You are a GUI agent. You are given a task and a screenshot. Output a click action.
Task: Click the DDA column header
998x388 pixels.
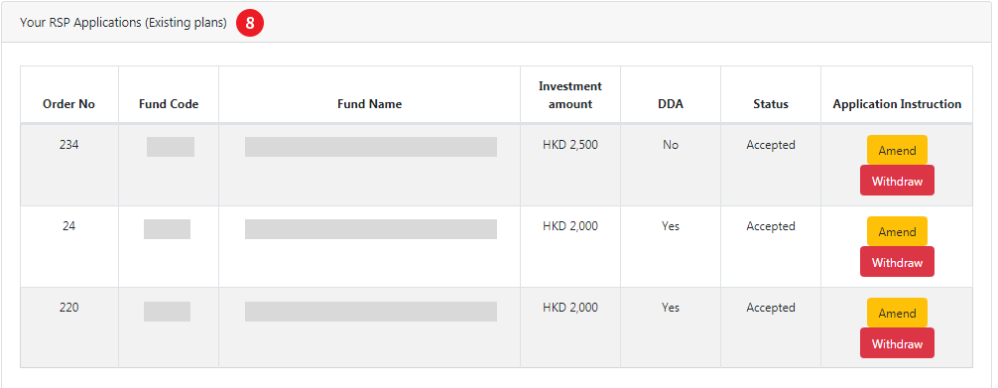pos(671,104)
